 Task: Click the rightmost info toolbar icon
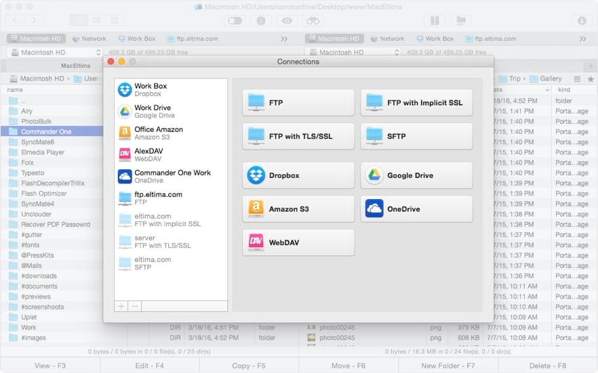click(x=582, y=20)
